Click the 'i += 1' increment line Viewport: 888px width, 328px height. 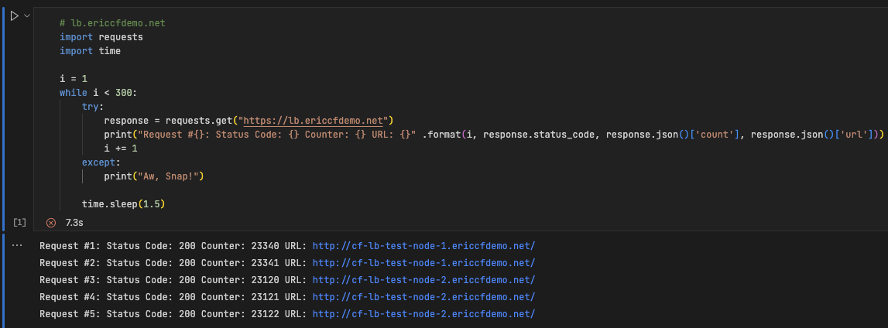coord(121,148)
